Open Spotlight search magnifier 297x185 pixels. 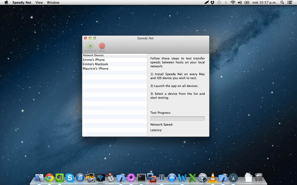coord(282,3)
